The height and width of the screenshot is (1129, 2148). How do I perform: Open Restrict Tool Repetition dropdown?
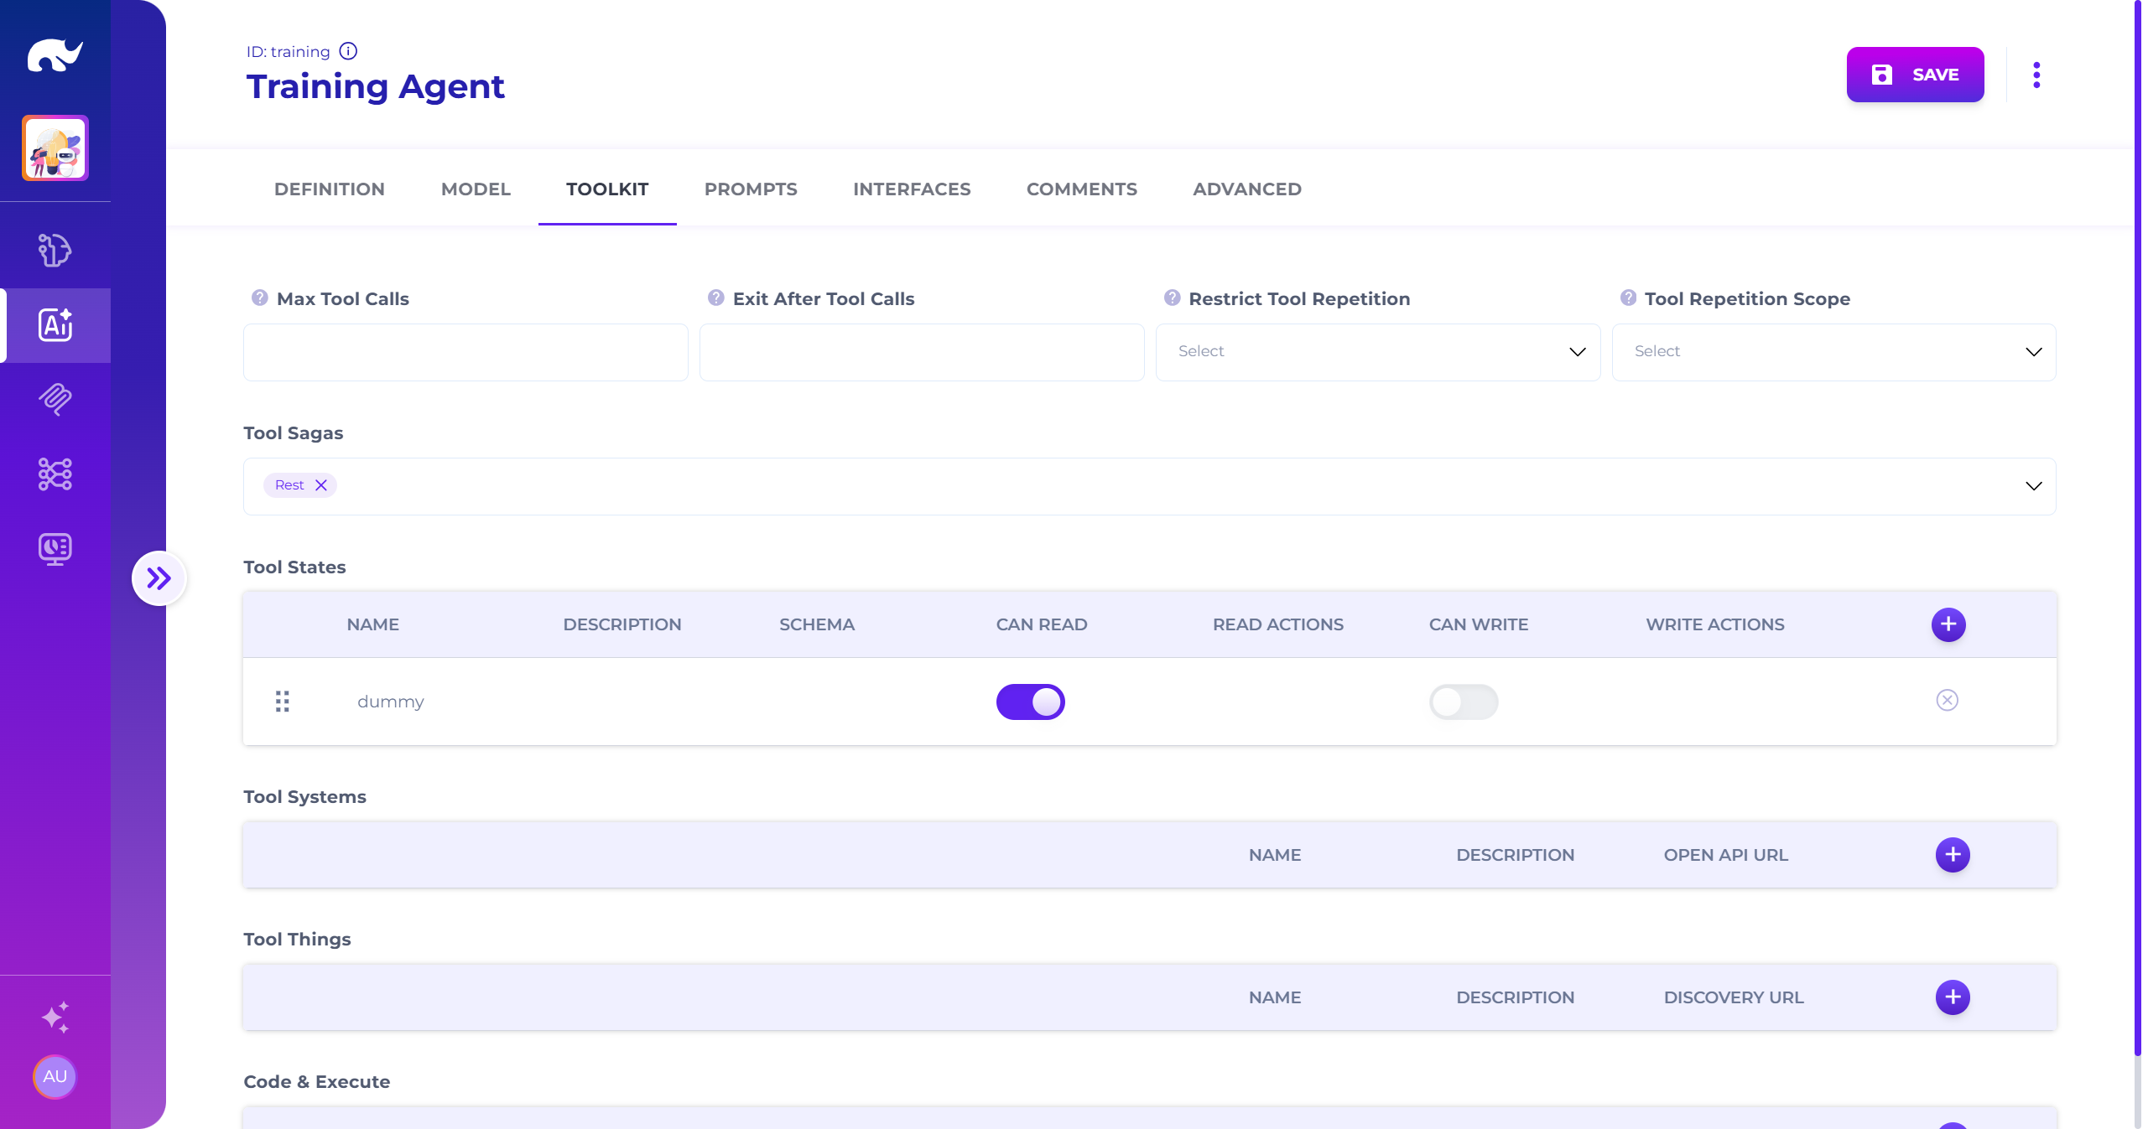pyautogui.click(x=1377, y=352)
